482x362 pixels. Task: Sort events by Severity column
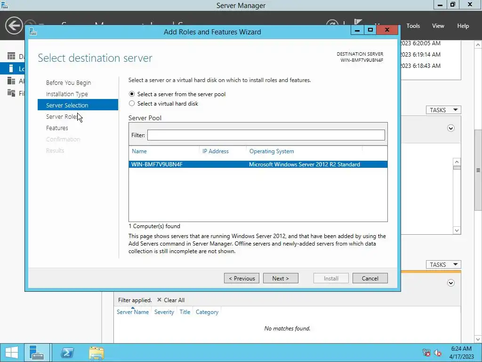coord(164,312)
